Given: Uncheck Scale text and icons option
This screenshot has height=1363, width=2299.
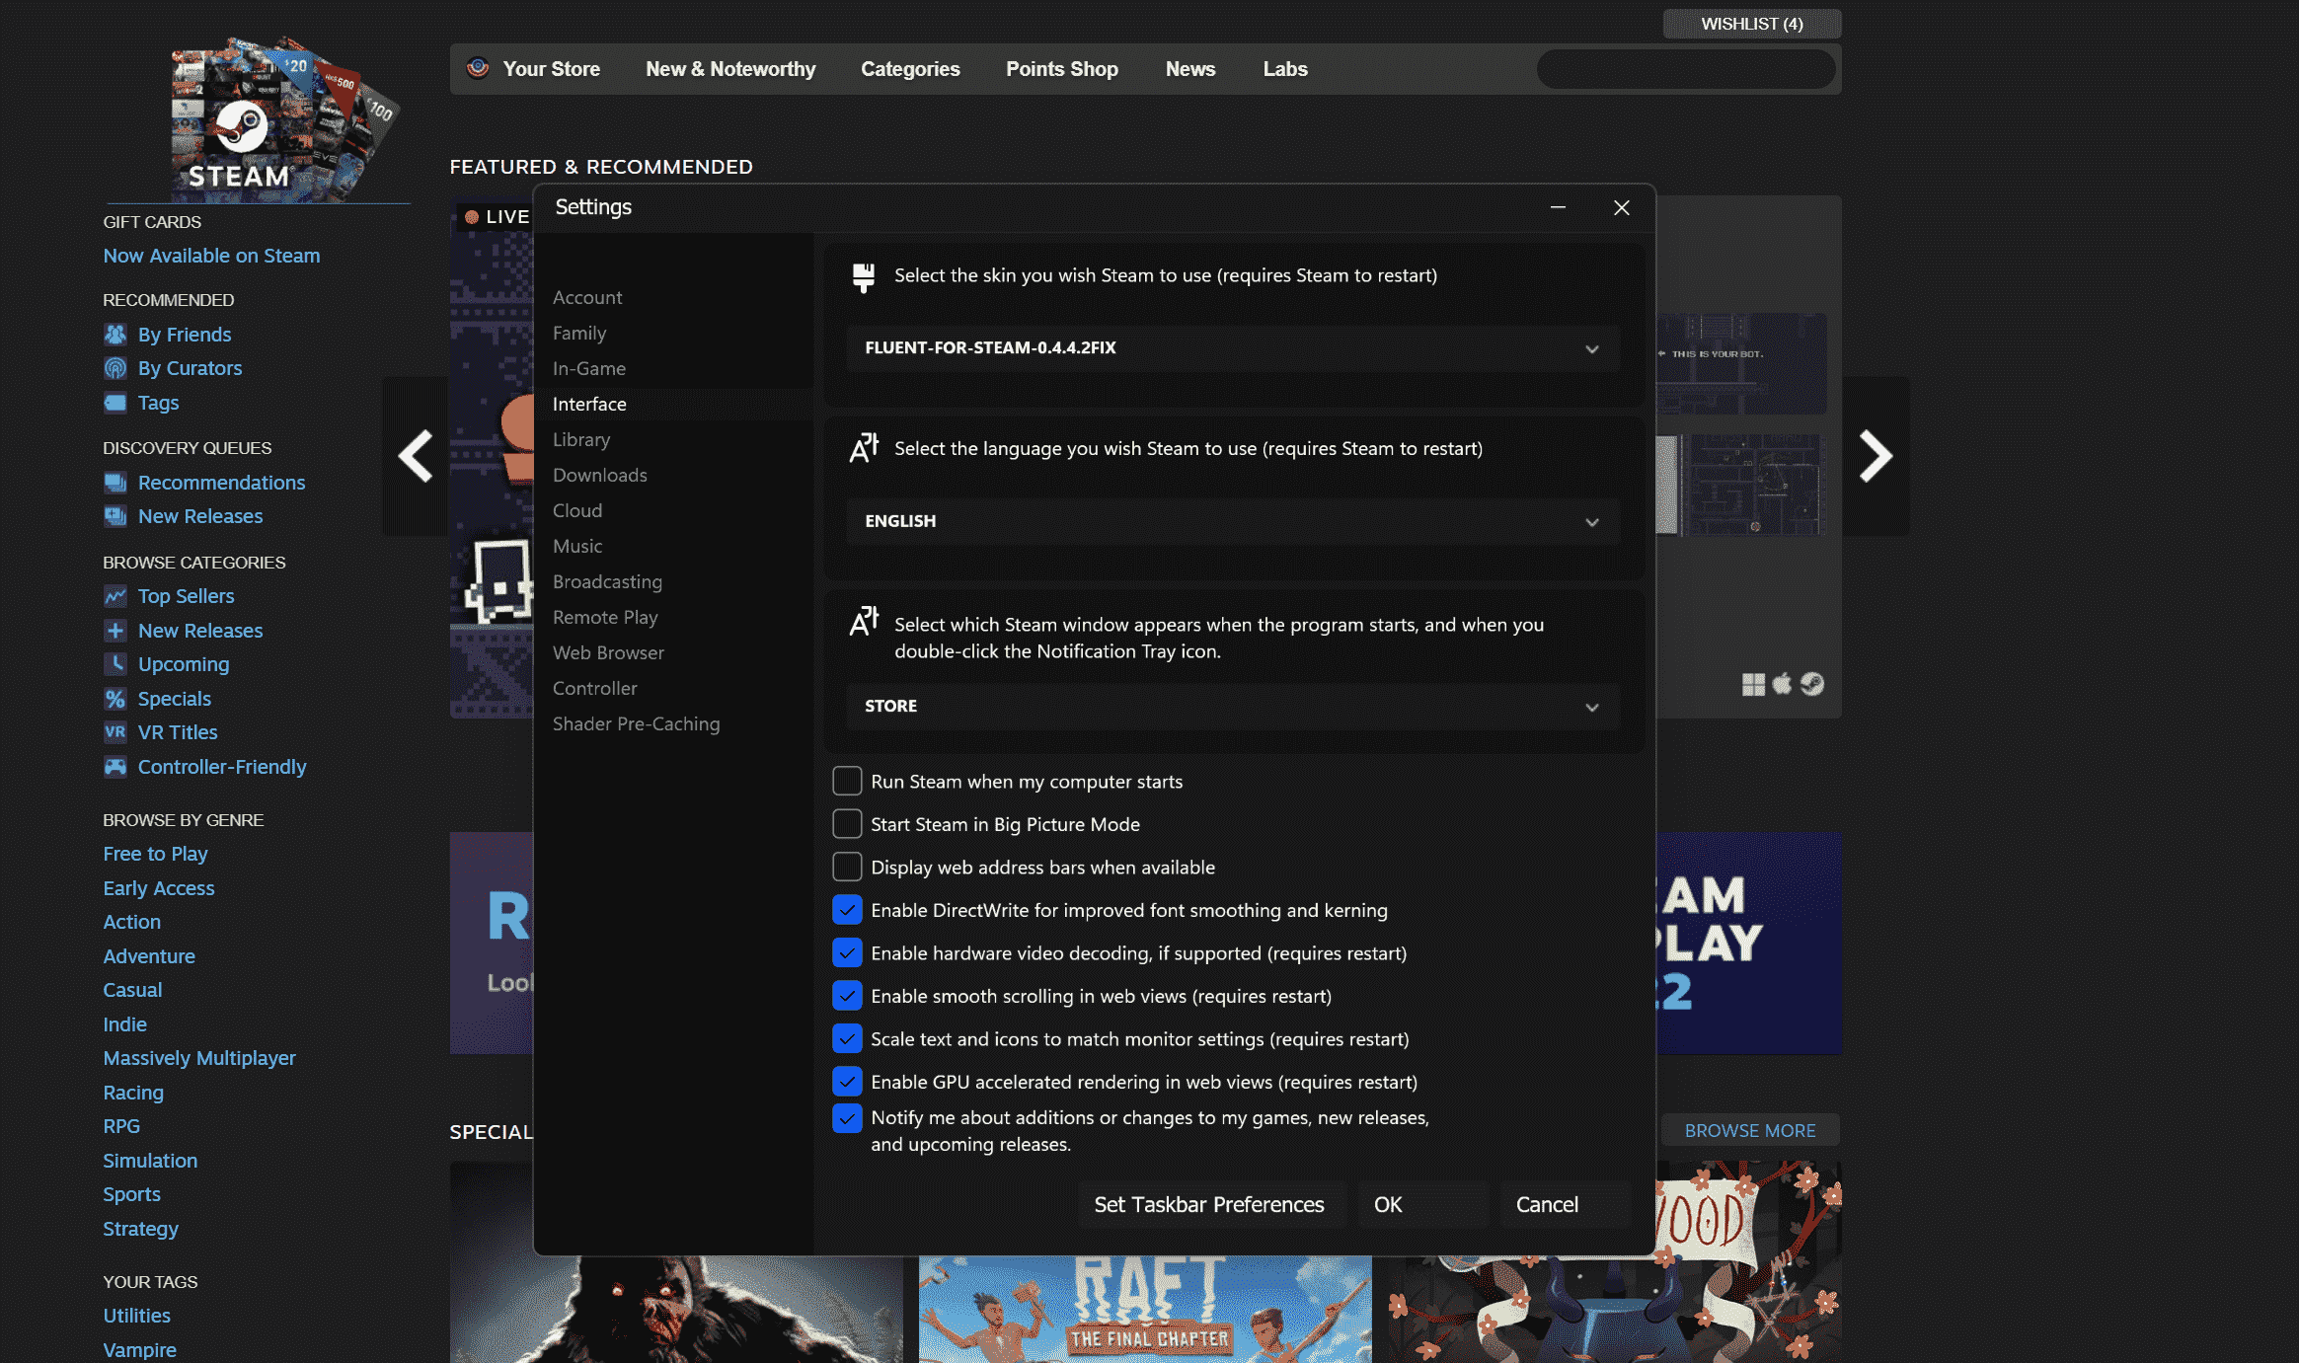Looking at the screenshot, I should click(847, 1038).
